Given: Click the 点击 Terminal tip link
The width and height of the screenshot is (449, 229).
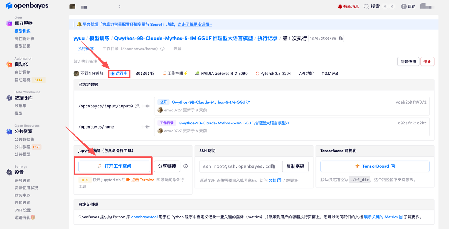Looking at the screenshot, I should point(141,180).
